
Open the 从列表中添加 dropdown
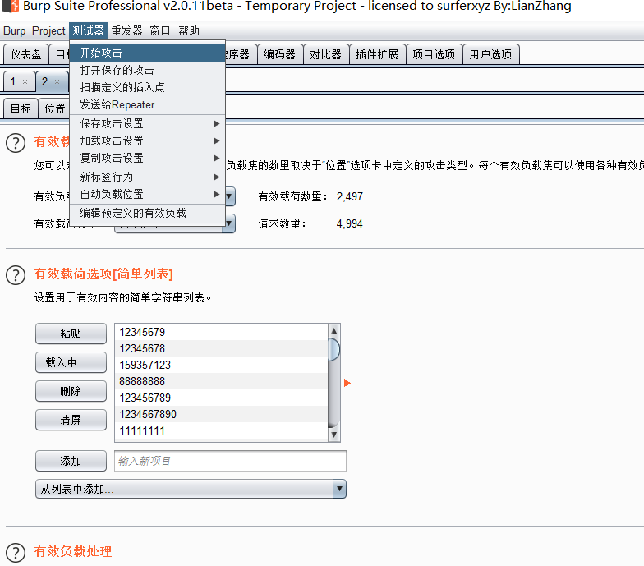coord(191,489)
